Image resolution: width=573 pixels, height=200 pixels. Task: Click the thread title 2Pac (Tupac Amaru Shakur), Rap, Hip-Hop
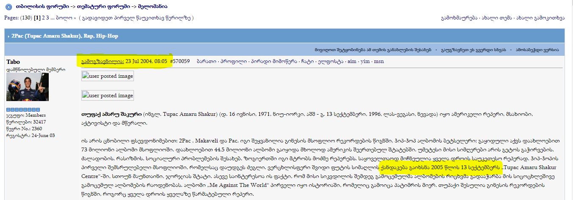click(65, 36)
